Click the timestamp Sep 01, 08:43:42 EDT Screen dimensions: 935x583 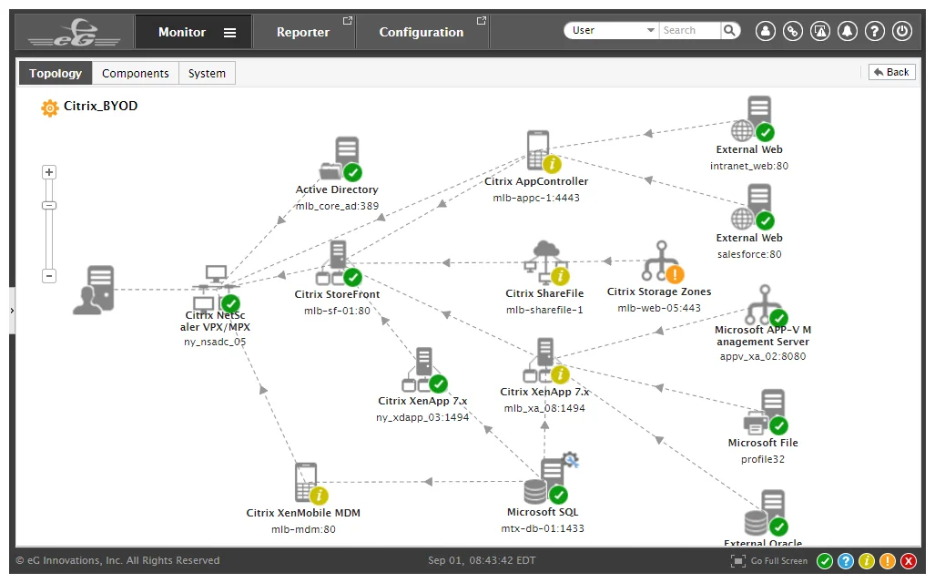click(x=482, y=560)
